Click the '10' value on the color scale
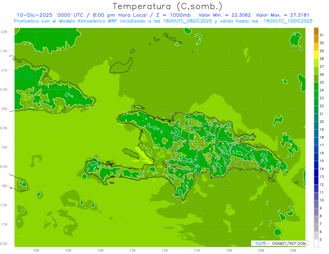Viewport: 329px width, 254px height. pyautogui.click(x=322, y=200)
